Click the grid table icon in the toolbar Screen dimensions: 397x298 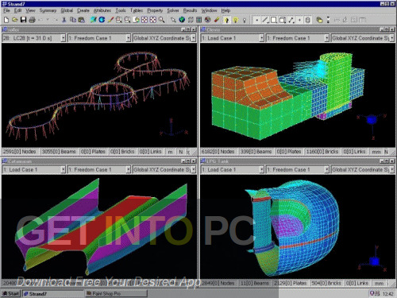point(198,20)
